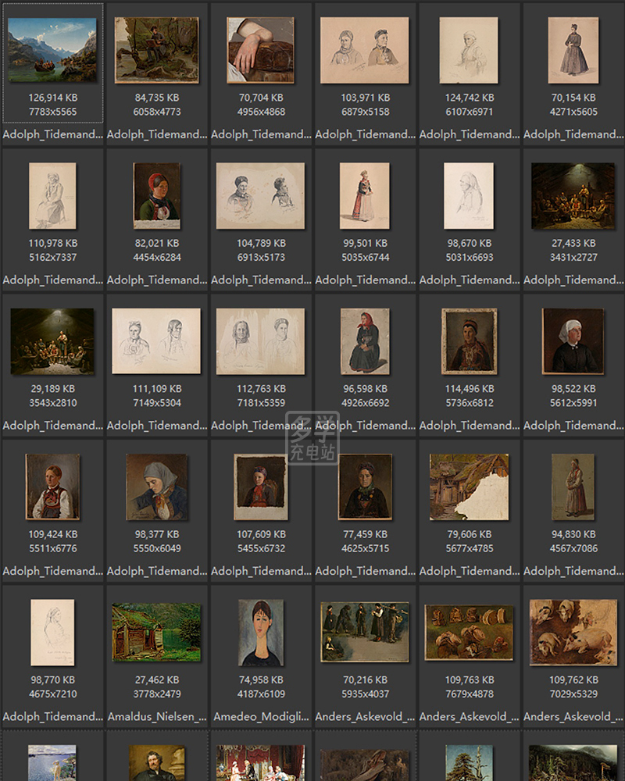625x781 pixels.
Task: Click the woman in white cap portrait
Action: pyautogui.click(x=573, y=341)
